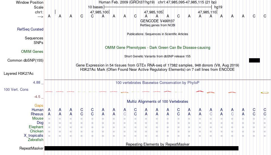Click the black dbSNP variant block
Viewport: 271px width, 155px height.
[254, 61]
